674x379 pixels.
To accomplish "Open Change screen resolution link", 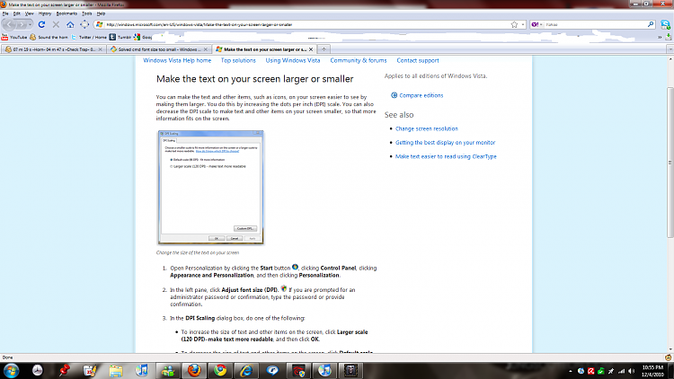I will (x=426, y=128).
